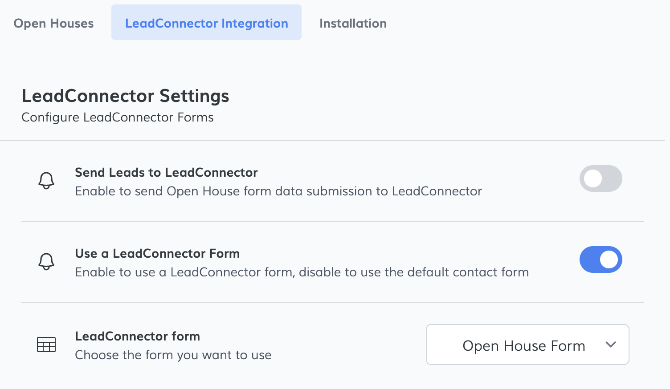Click the bell icon beside Use a LeadConnector Form
The height and width of the screenshot is (389, 670).
pos(46,262)
